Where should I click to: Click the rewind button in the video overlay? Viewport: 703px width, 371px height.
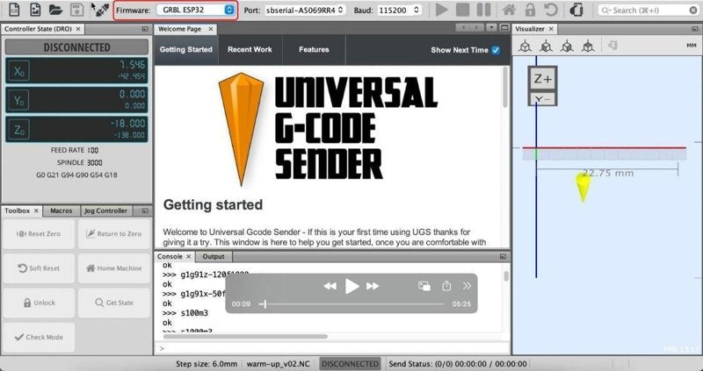(330, 286)
